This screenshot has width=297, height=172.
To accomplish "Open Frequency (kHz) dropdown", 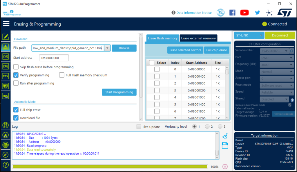I will (277, 65).
